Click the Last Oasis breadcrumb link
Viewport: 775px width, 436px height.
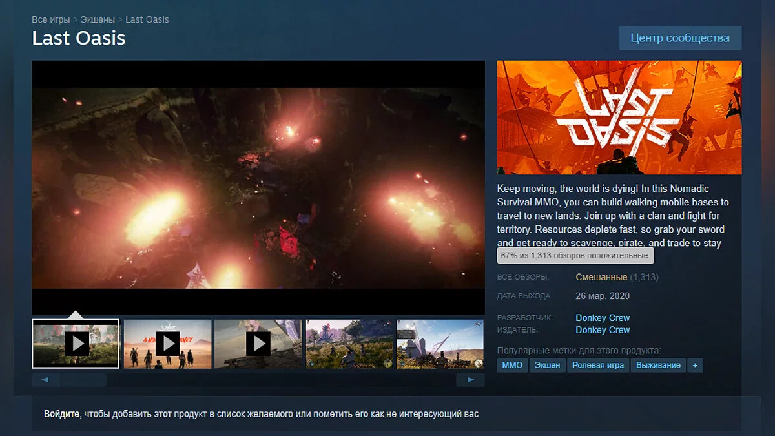147,19
